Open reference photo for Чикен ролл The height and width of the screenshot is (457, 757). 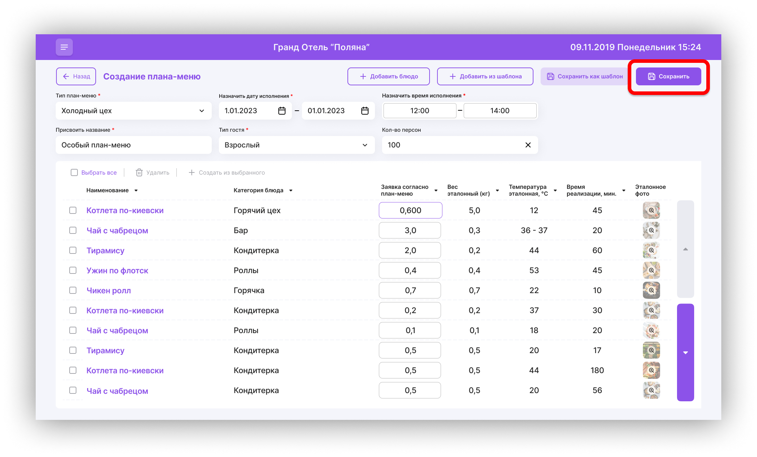pyautogui.click(x=651, y=290)
